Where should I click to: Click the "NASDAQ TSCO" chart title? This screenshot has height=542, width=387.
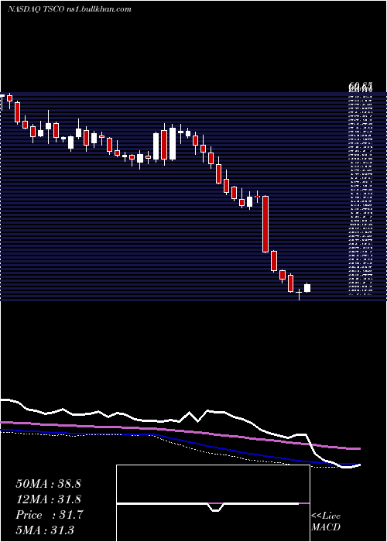(36, 9)
